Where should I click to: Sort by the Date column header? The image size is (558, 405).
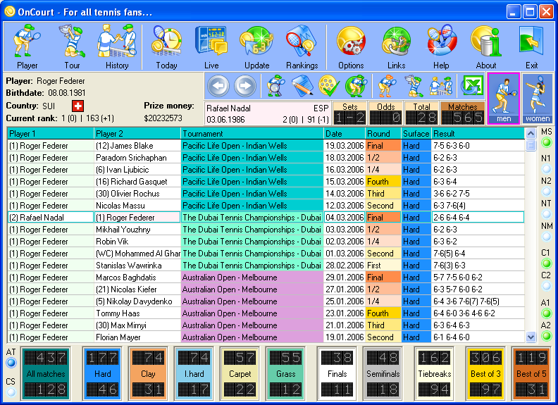coord(345,134)
